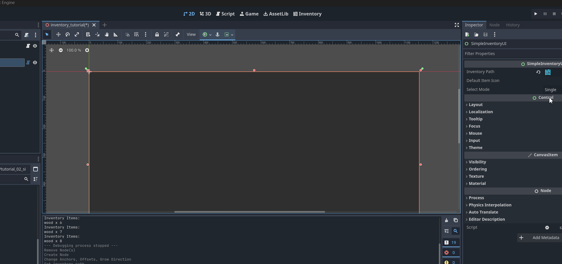
Task: Focus the Filter Properties field
Action: [513, 54]
